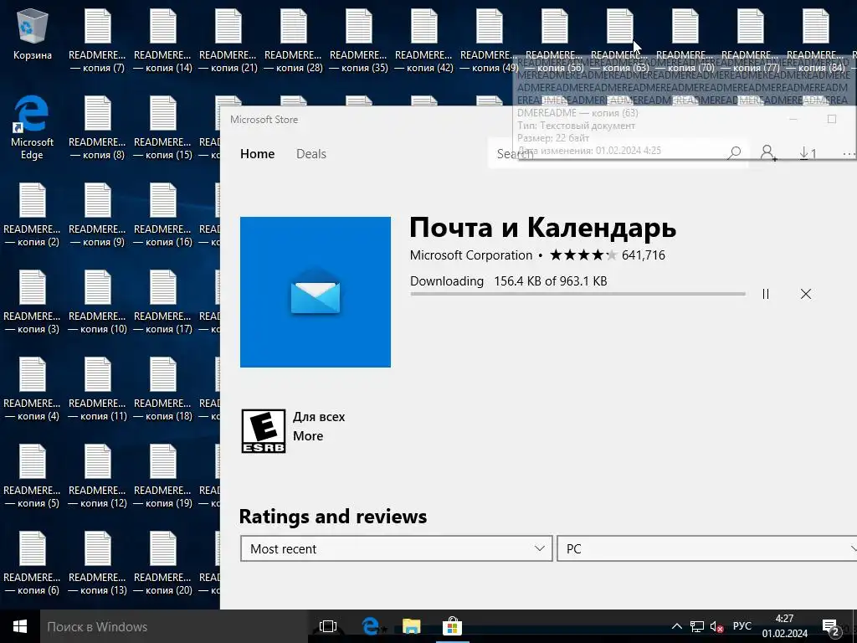Select README копия (42) desktop file
The height and width of the screenshot is (643, 857).
(423, 40)
